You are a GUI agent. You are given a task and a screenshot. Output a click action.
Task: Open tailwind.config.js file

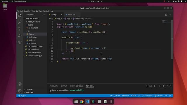pyautogui.click(x=35, y=56)
